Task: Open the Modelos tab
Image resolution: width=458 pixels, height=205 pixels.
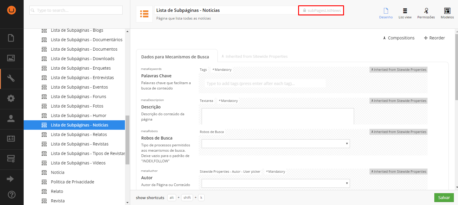Action: point(447,13)
